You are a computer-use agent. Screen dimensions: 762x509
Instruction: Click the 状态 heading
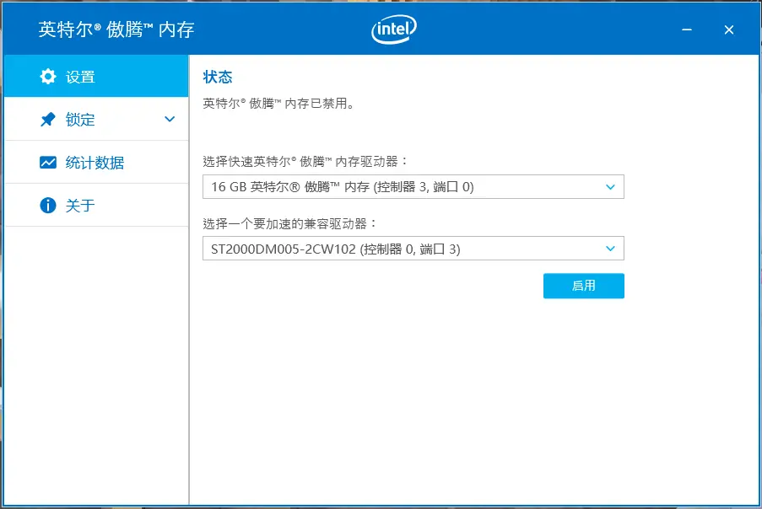pyautogui.click(x=217, y=77)
